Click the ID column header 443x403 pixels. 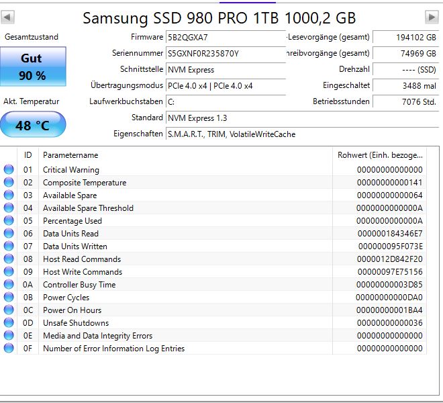tap(28, 155)
